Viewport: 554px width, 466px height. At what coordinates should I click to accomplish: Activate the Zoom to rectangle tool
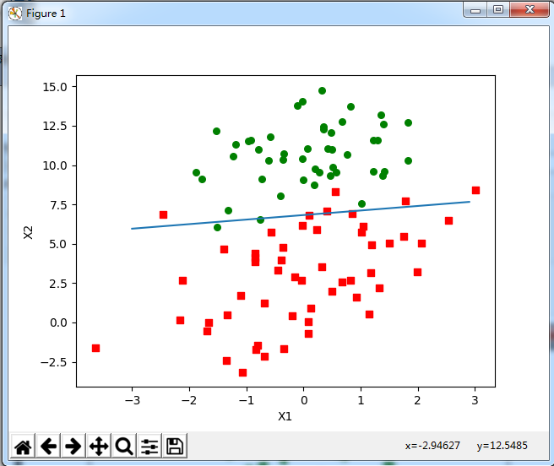click(124, 446)
